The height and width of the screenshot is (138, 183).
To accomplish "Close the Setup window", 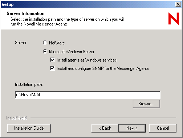I will pos(178,4).
